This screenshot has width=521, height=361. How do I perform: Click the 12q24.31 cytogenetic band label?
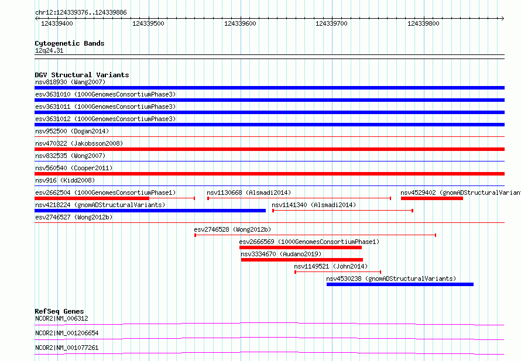49,50
